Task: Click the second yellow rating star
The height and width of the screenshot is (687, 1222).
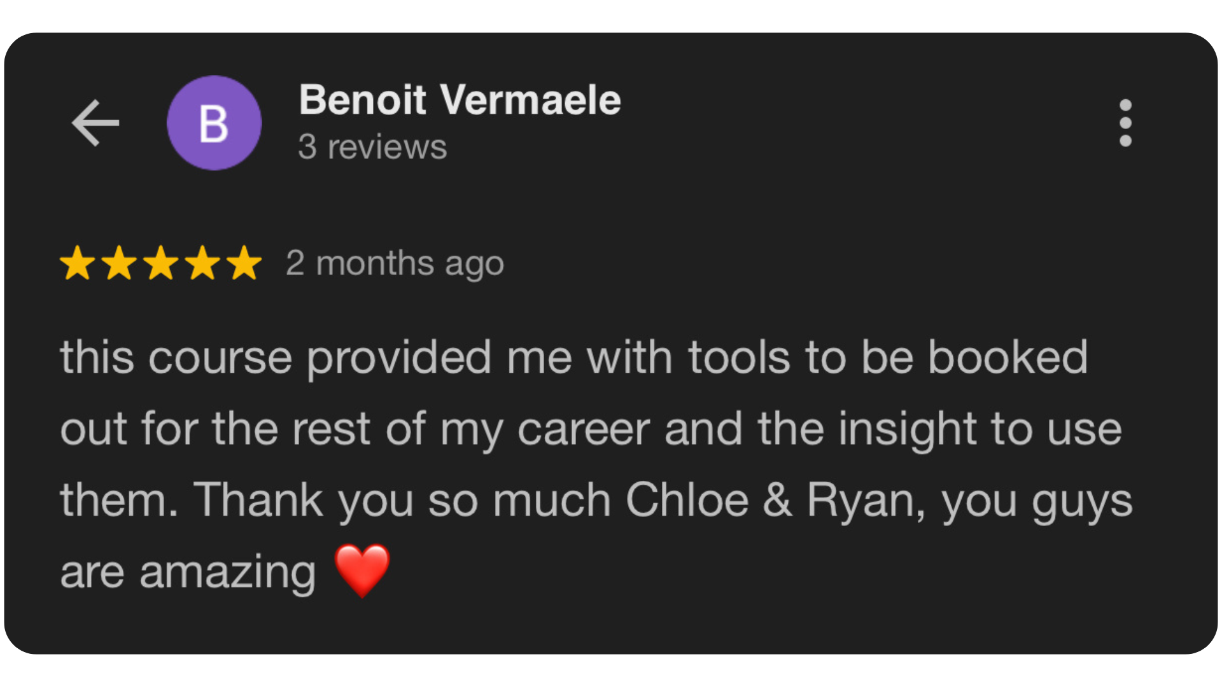Action: (120, 263)
